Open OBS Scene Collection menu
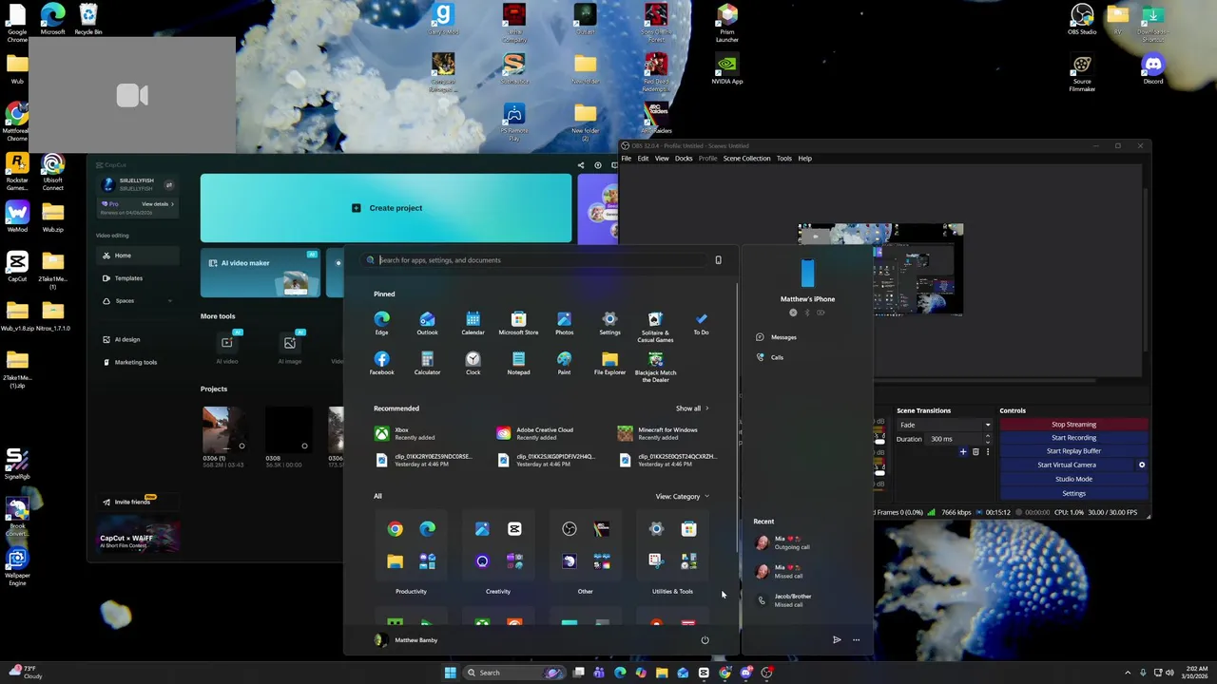This screenshot has height=684, width=1217. coord(746,159)
